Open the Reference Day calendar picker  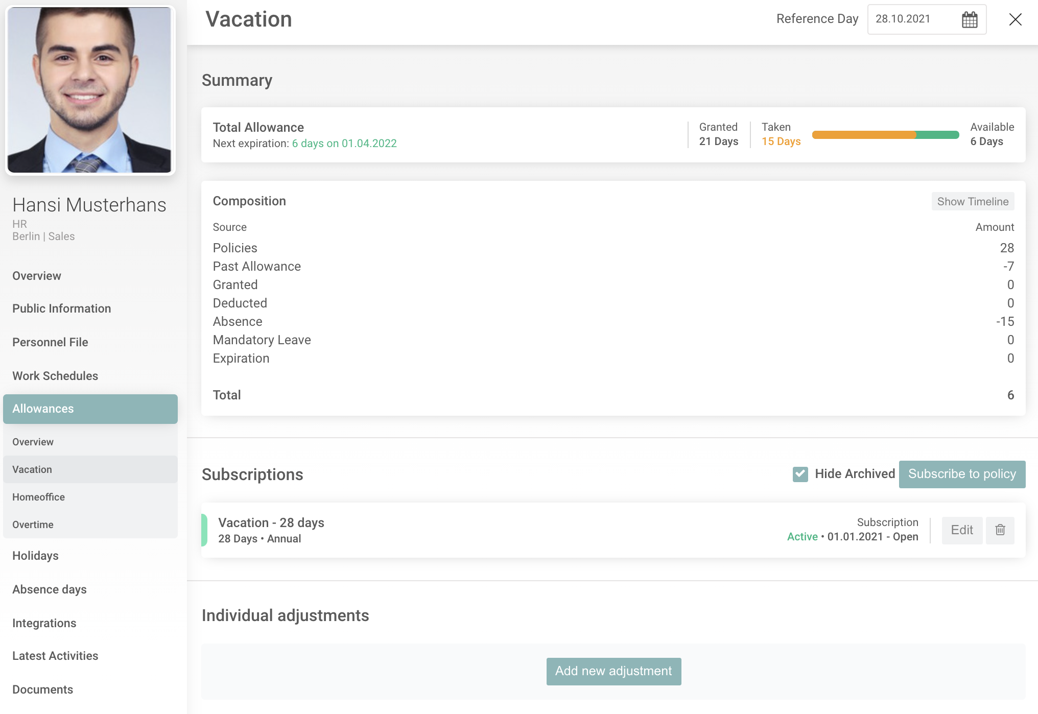point(969,20)
